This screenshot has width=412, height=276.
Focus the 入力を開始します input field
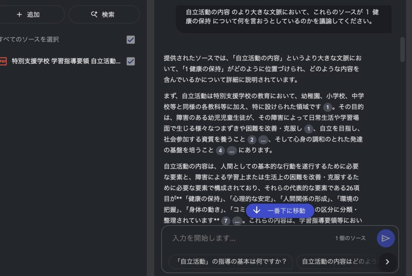pos(249,238)
